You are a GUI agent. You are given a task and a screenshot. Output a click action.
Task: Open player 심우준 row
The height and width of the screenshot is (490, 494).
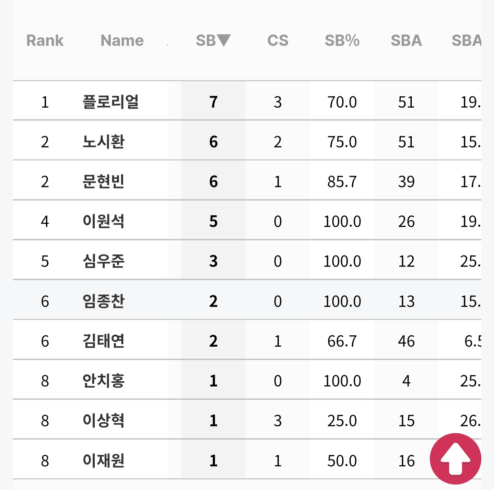(247, 261)
